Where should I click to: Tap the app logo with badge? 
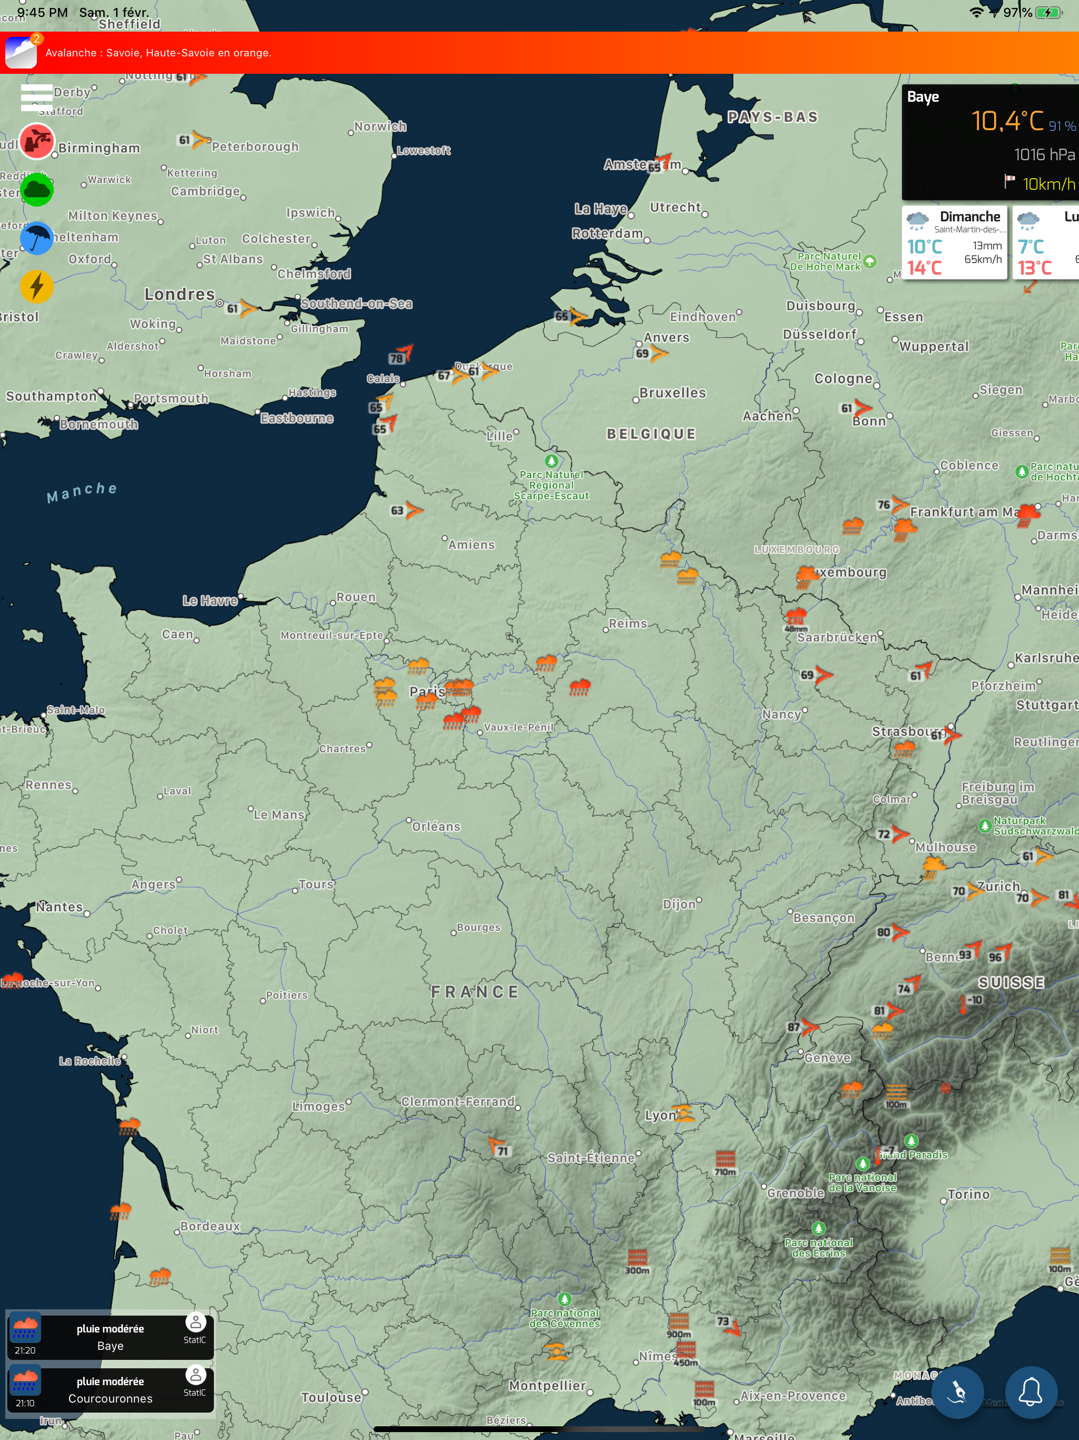(22, 52)
